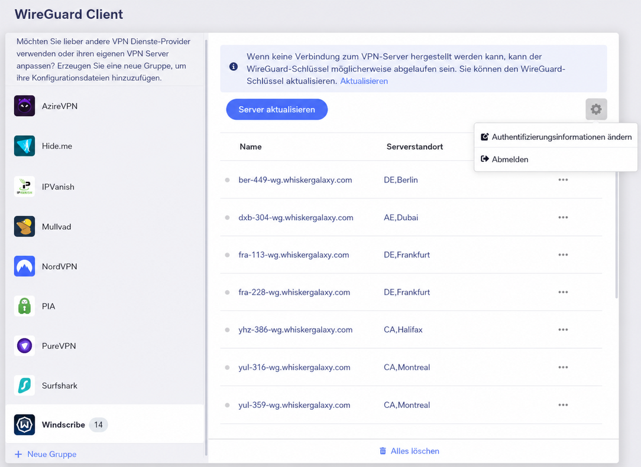
Task: Click the Windscribe provider icon
Action: click(24, 424)
